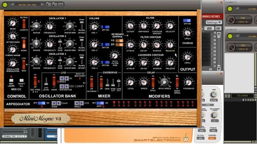This screenshot has height=144, width=257.
Task: Click Oscillator 2 Waveform knob
Action: 70,44
